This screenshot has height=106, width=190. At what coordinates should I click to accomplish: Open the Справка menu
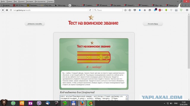[50, 1]
